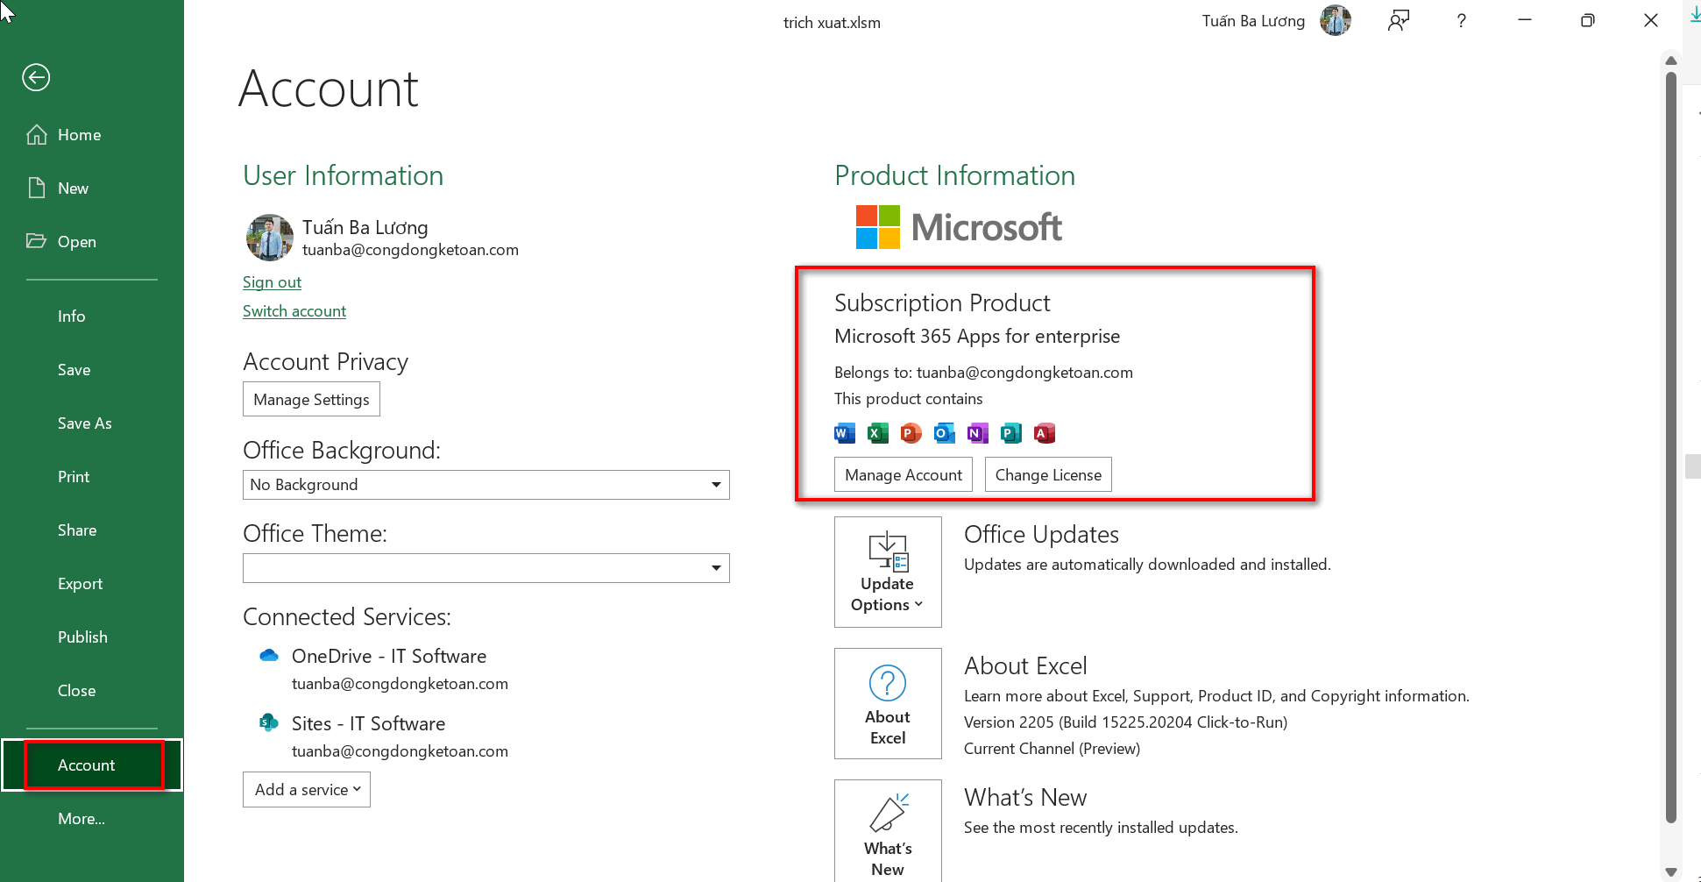Click the Word app icon
This screenshot has width=1701, height=882.
[x=845, y=433]
